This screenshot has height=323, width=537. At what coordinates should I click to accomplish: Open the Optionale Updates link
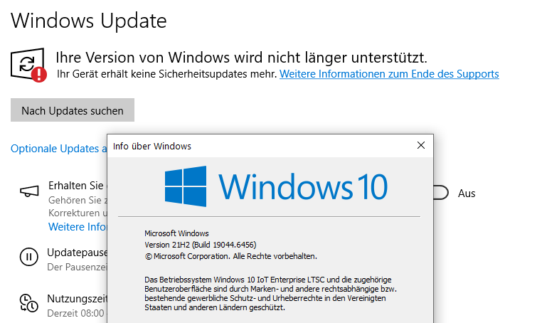click(58, 149)
